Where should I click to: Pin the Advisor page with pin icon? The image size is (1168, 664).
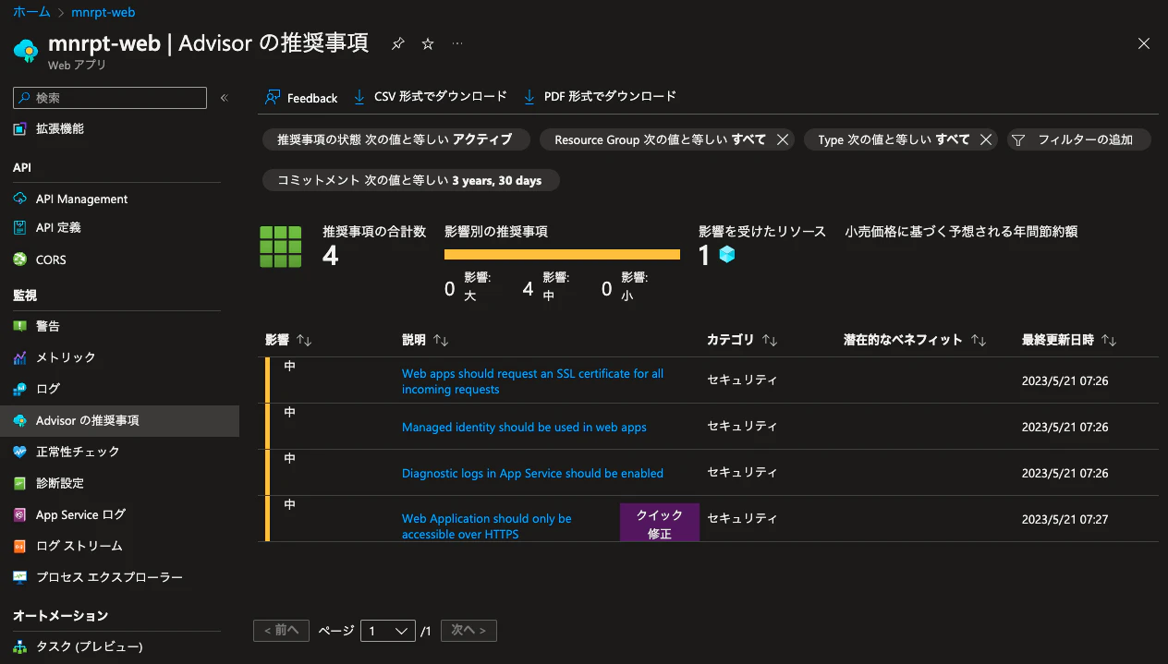pos(398,43)
